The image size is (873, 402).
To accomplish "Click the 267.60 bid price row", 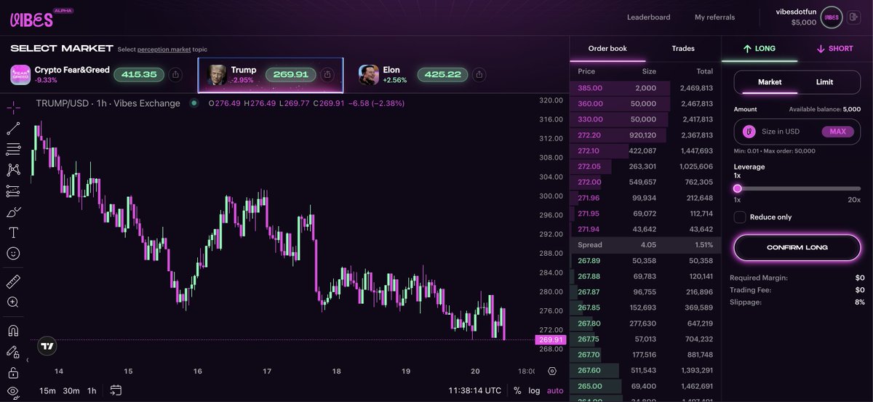I will pyautogui.click(x=645, y=370).
